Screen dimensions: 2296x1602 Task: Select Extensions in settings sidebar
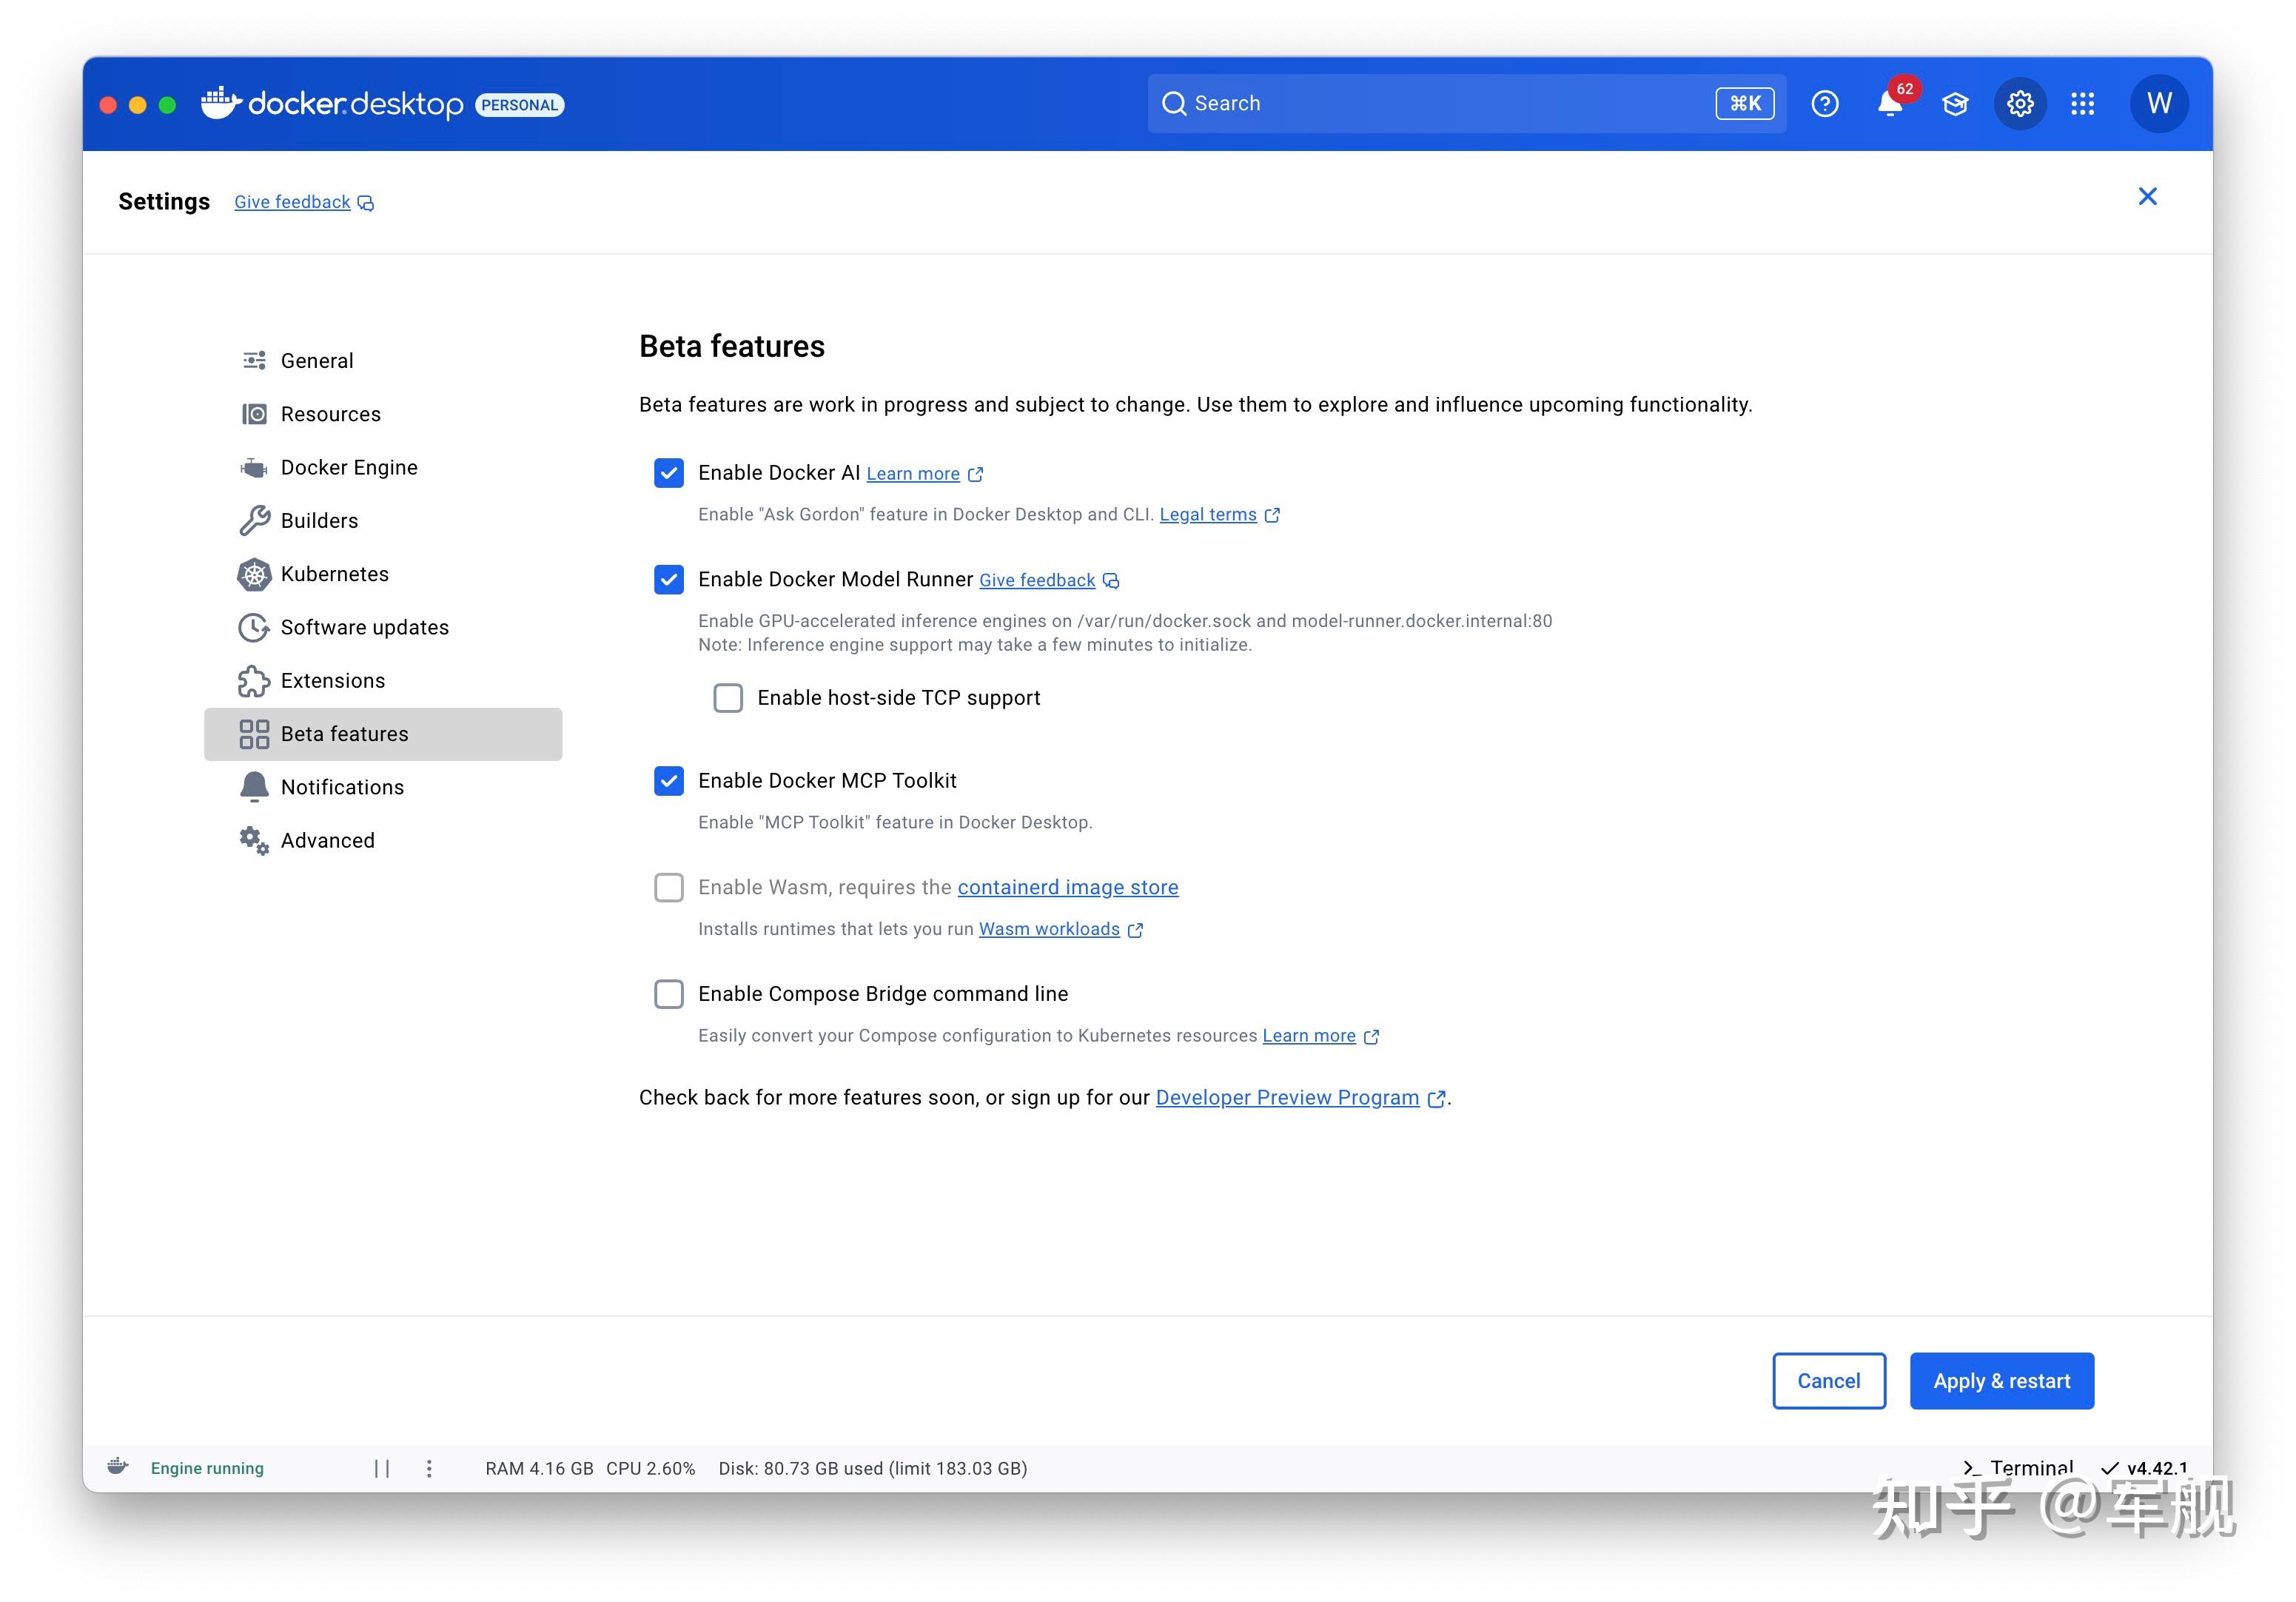click(x=332, y=681)
